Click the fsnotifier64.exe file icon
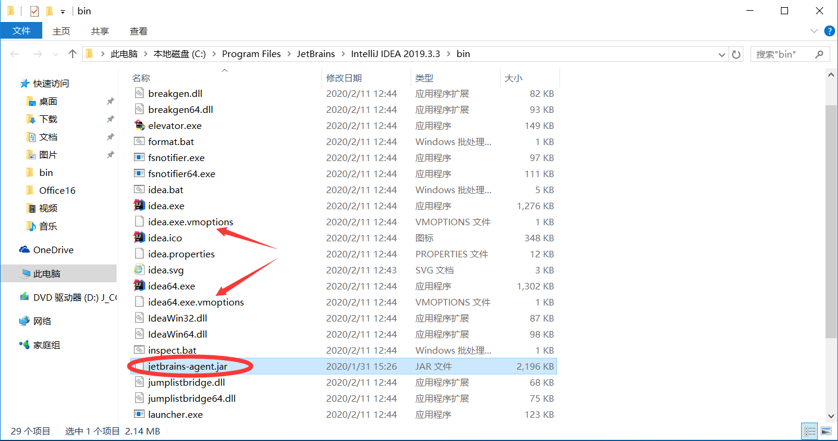 [139, 174]
